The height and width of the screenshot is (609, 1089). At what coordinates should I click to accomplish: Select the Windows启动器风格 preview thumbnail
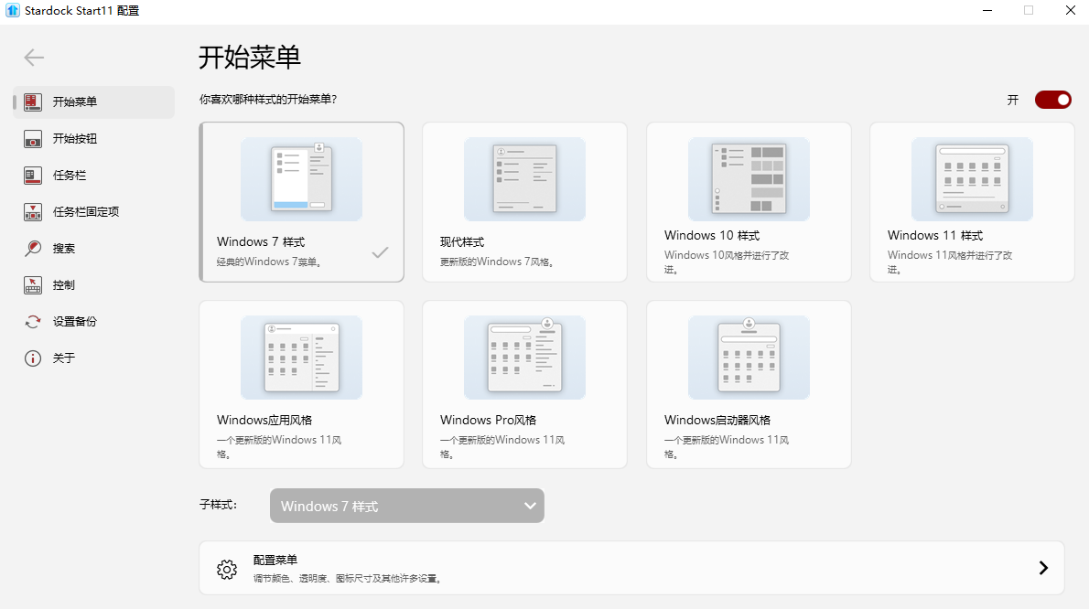click(x=749, y=358)
